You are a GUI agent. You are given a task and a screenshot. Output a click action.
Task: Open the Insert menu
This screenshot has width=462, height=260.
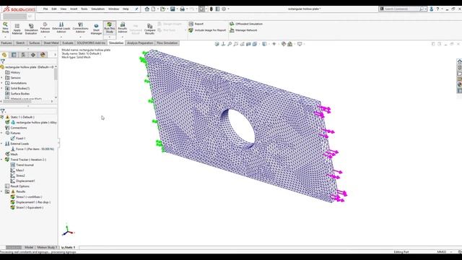74,9
